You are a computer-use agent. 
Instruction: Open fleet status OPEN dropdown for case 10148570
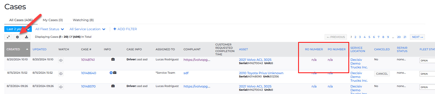(427, 87)
